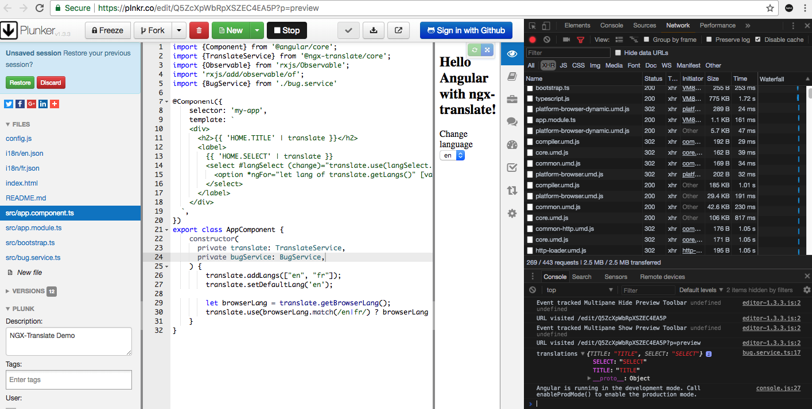Toggle the red network filter funnel icon
This screenshot has width=812, height=409.
tap(580, 40)
